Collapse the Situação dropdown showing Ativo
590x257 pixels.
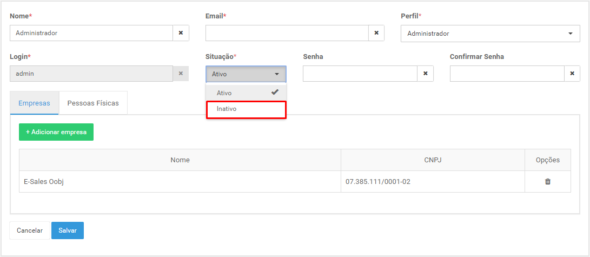click(x=246, y=74)
